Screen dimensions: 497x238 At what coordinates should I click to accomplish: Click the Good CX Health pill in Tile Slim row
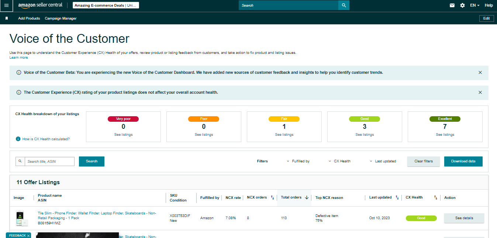click(x=421, y=218)
